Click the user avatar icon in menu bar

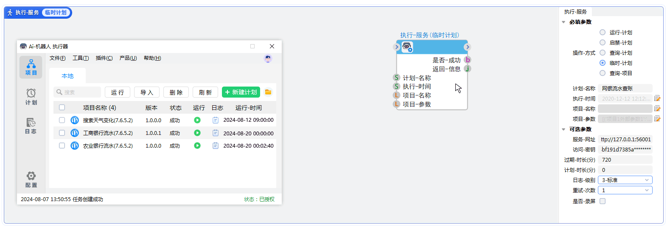(268, 59)
